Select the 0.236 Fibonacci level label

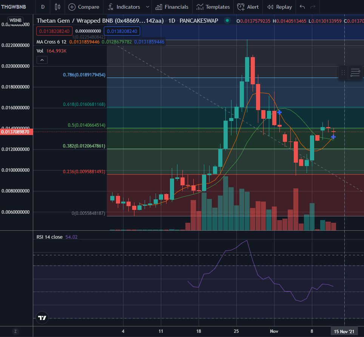[x=84, y=172]
